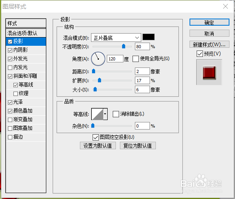Enable the 纹理 sub-option checkbox
Viewport: 235px width, 199px height.
point(15,94)
